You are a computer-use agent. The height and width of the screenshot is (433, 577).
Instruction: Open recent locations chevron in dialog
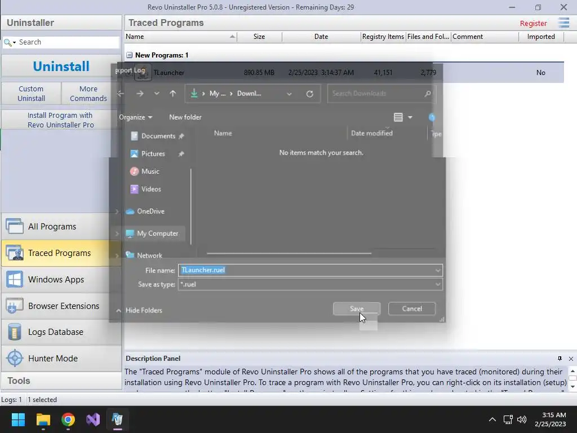click(x=157, y=94)
